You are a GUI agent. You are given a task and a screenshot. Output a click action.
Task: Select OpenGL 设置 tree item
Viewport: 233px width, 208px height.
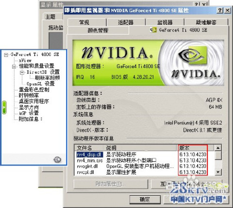(41, 84)
